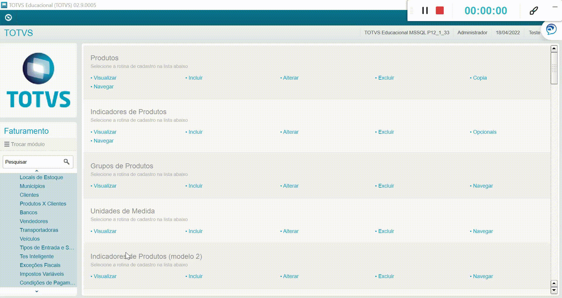Screen dimensions: 562x298
Task: Open Tipos de Entrada e S... item
Action: (x=47, y=248)
